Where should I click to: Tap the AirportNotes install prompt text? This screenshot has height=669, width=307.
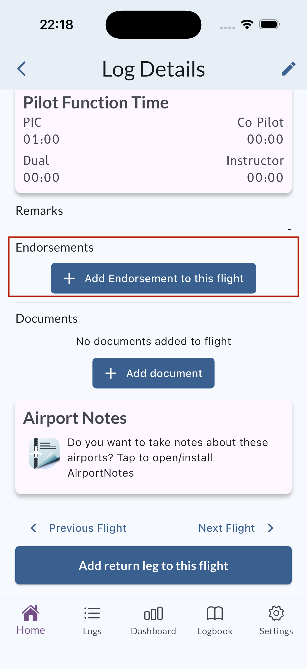(x=167, y=457)
